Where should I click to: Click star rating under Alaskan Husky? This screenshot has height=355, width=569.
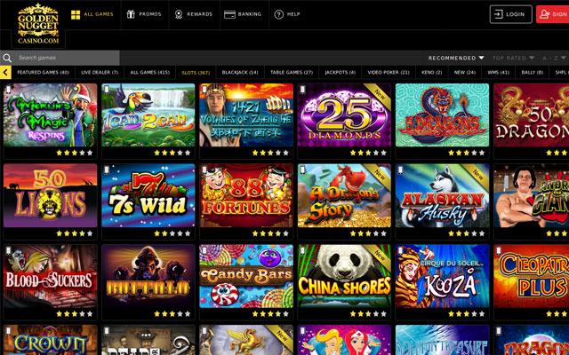tap(466, 233)
